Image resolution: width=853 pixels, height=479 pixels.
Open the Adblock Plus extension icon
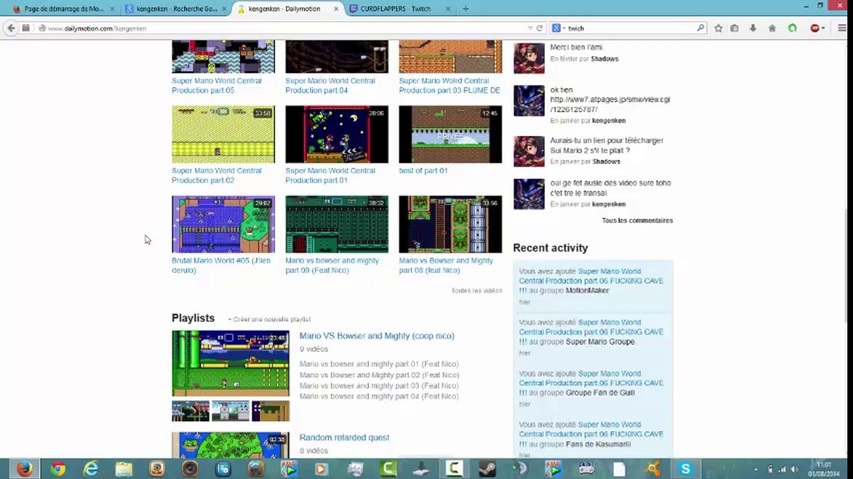(815, 29)
